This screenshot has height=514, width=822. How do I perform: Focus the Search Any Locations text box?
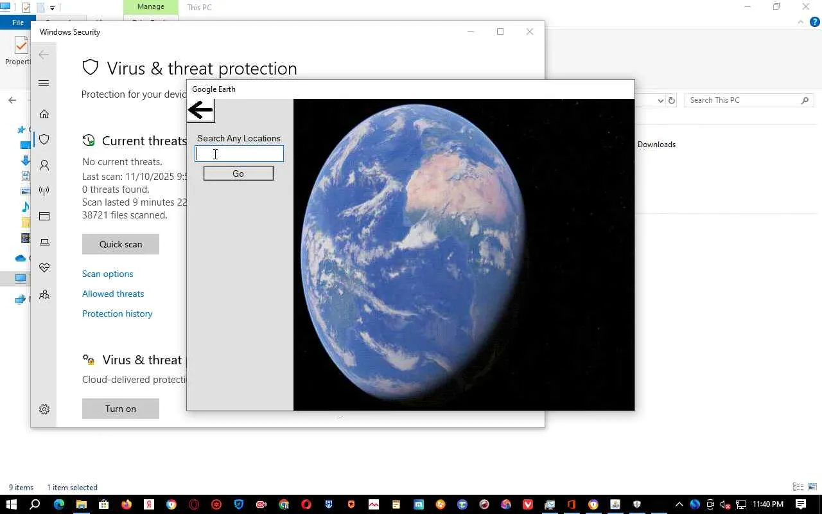tap(239, 154)
